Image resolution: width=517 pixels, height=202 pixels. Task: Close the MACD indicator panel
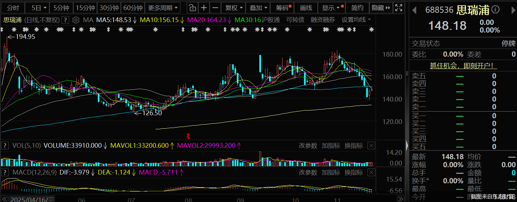[x=371, y=173]
